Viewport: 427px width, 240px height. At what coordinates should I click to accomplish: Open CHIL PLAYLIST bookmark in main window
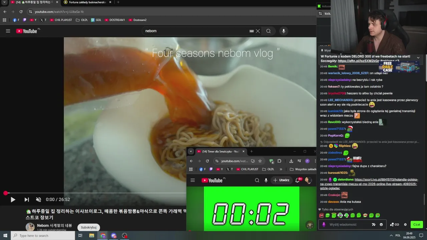click(x=61, y=20)
